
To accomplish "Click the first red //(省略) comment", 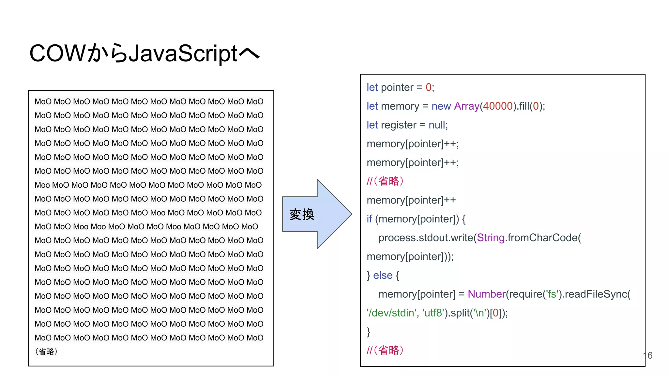I will point(385,181).
